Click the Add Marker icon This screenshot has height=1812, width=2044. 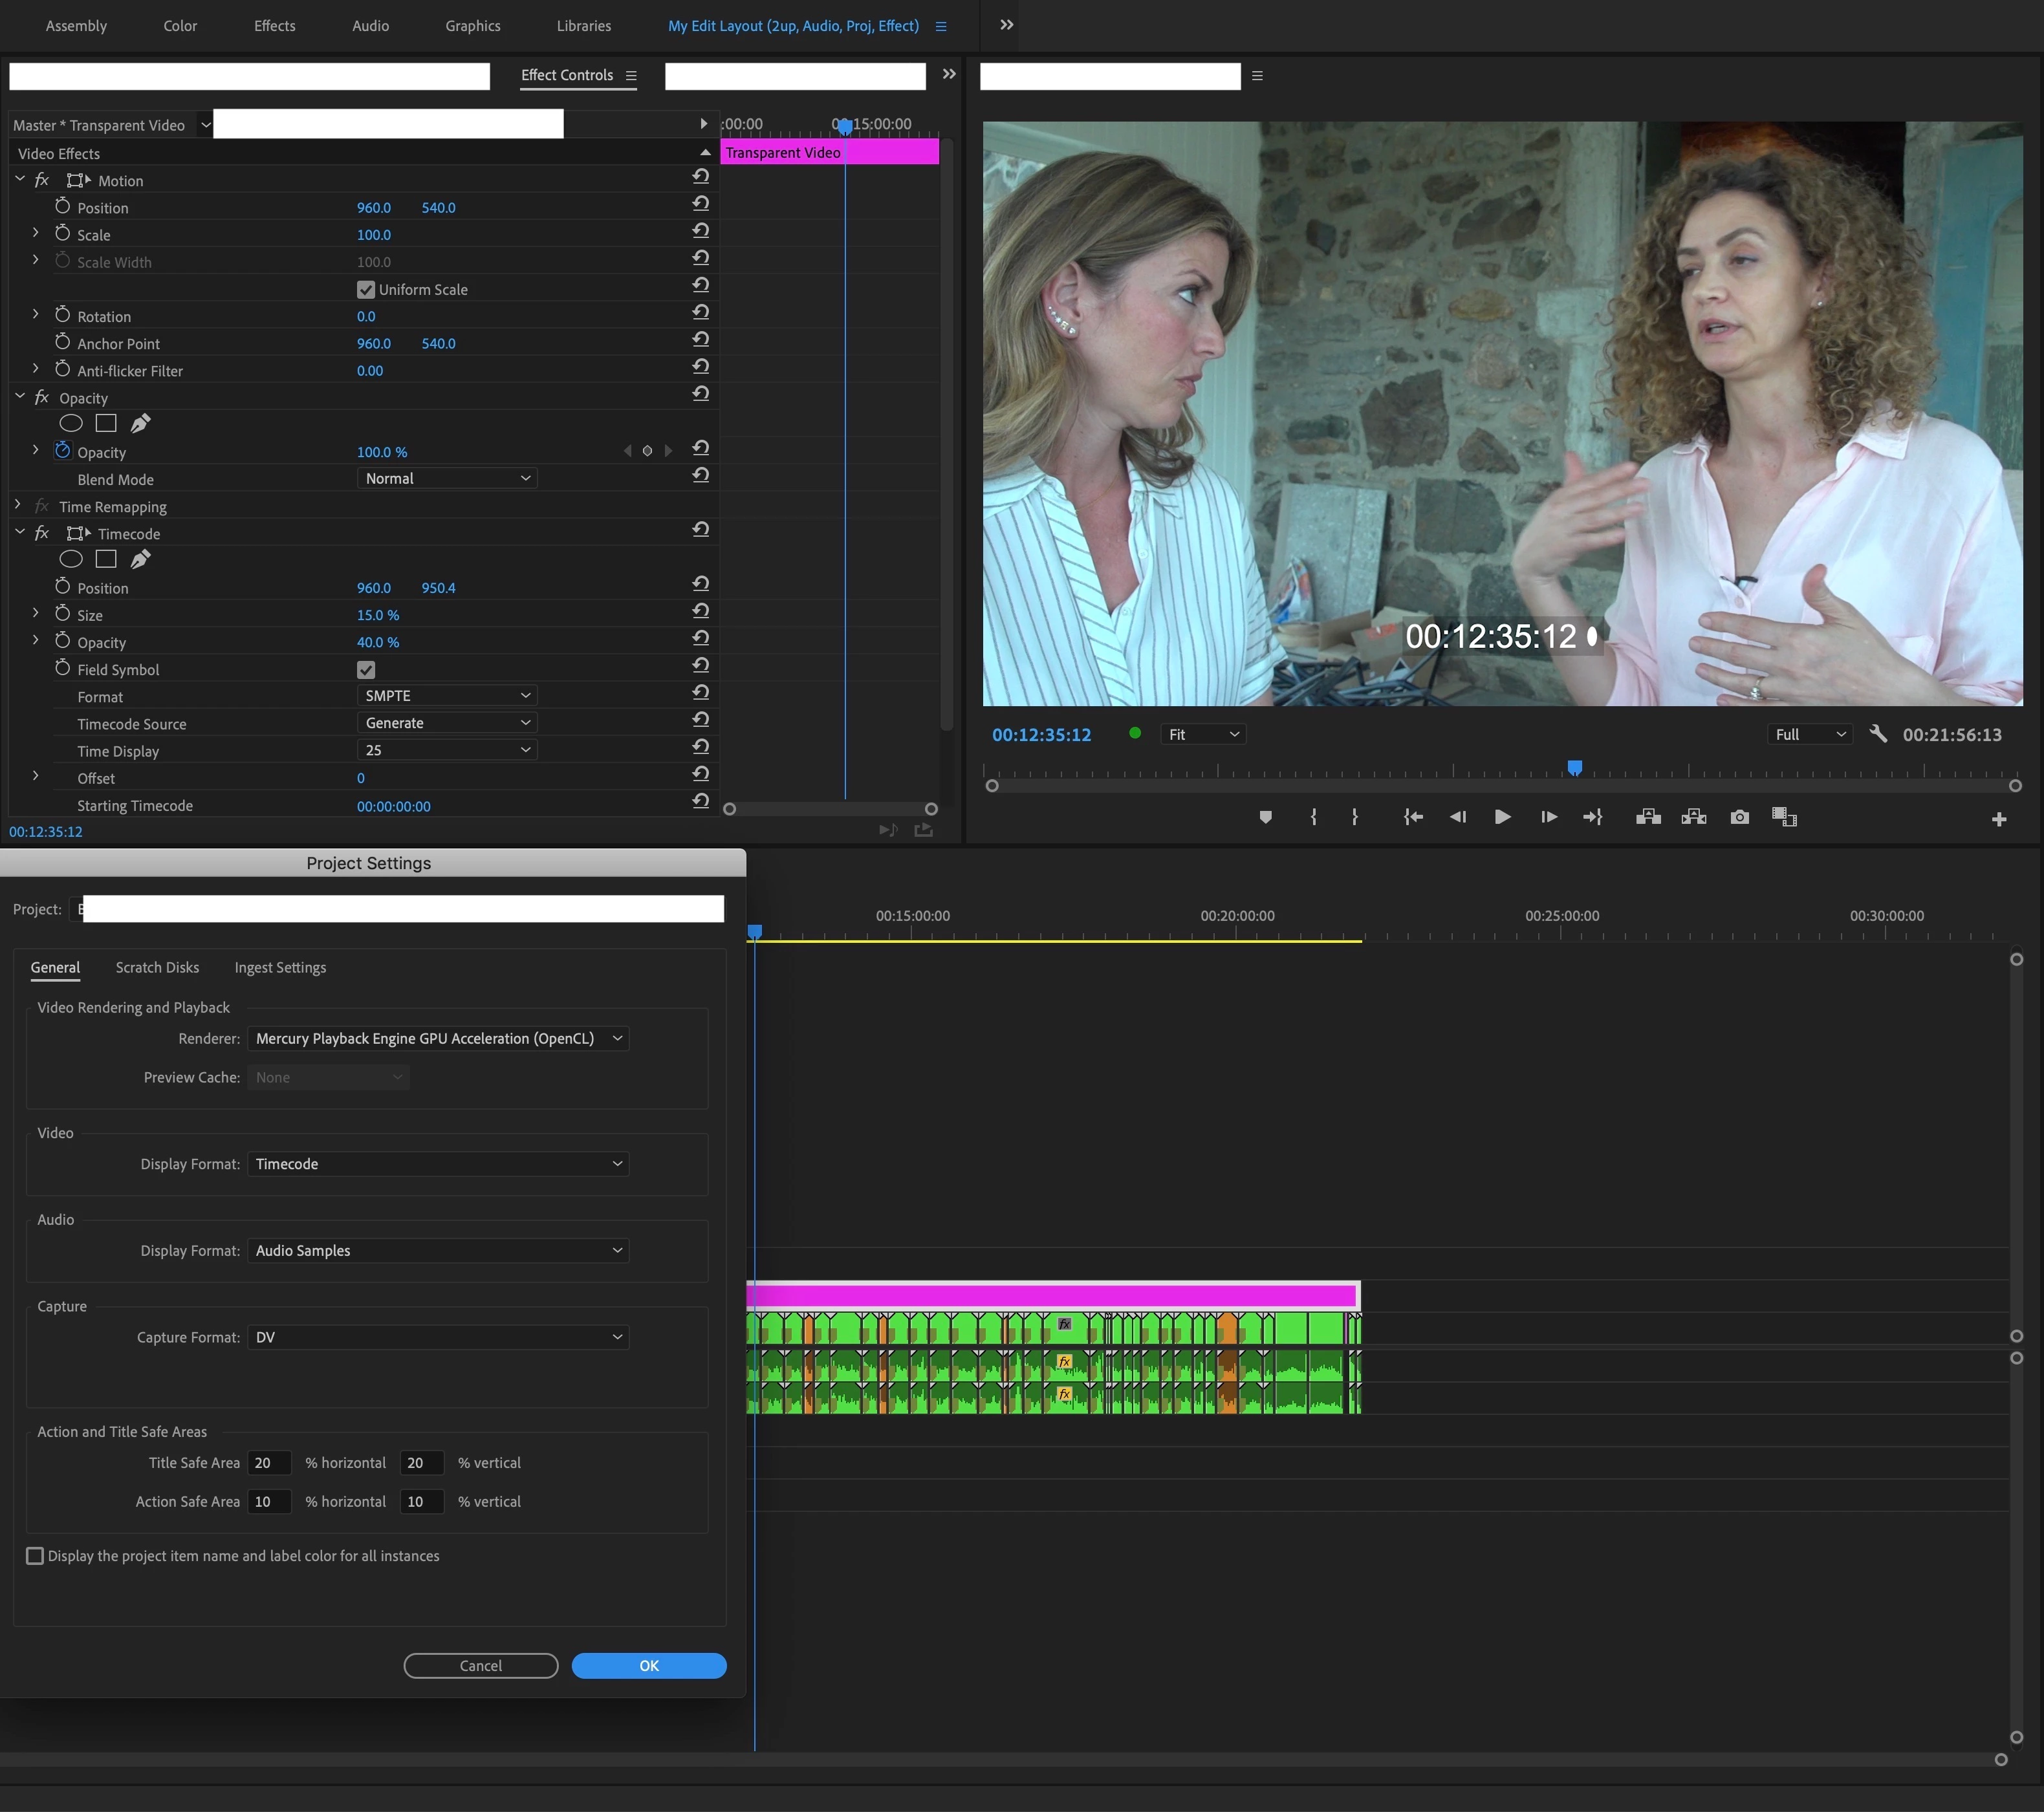click(x=1265, y=817)
